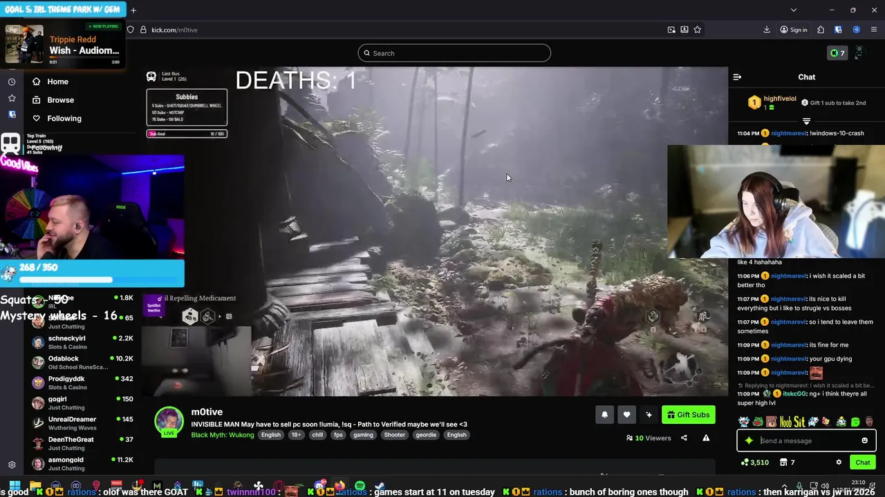The height and width of the screenshot is (497, 885).
Task: Open the shop icon showing 7
Action: [x=787, y=462]
